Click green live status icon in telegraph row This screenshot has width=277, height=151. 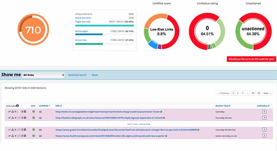[x=34, y=118]
